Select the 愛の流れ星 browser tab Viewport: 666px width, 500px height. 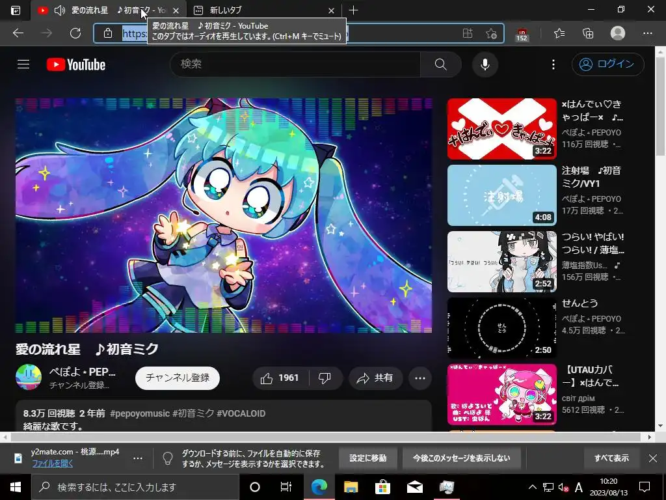coord(109,10)
